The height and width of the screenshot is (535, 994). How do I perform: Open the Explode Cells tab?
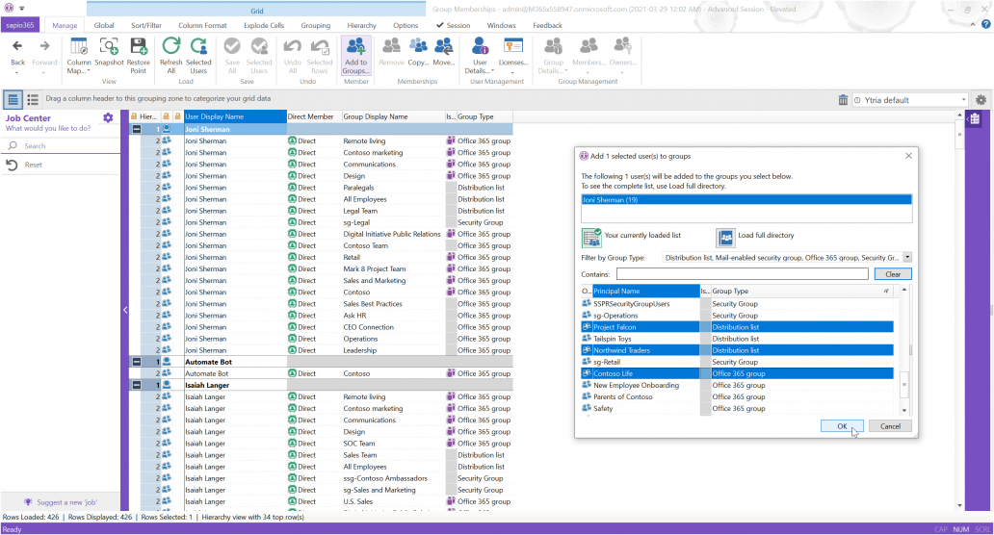(x=264, y=25)
